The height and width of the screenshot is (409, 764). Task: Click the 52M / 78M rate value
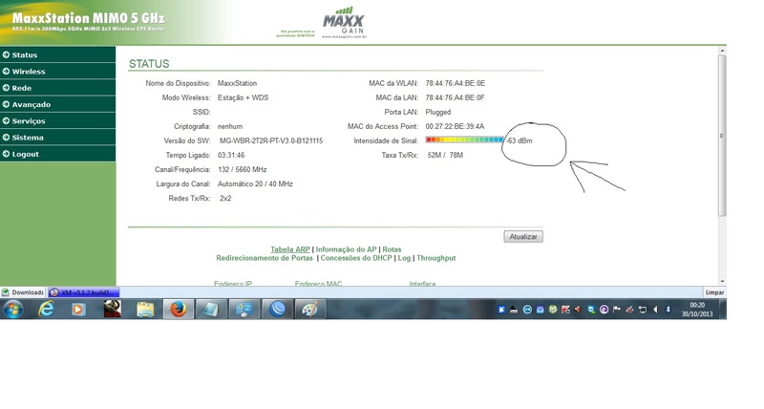(445, 155)
